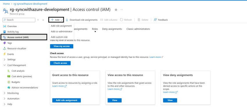
Task: Choose Add co-administrator menu entry
Action: coord(62,31)
